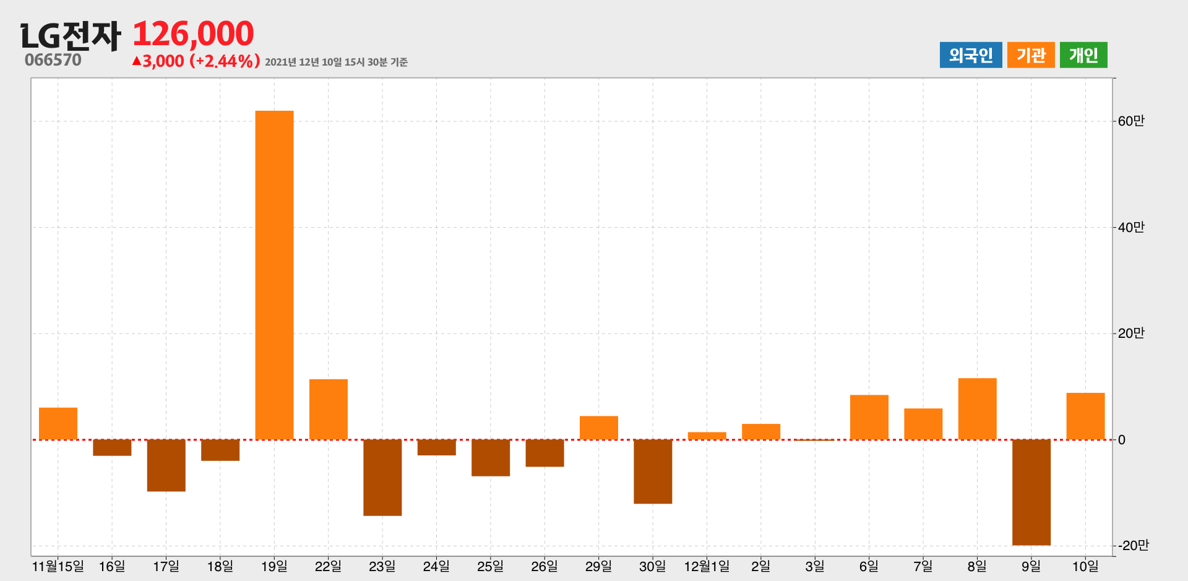Viewport: 1188px width, 581px height.
Task: Click the 40만 y-axis label
Action: click(1131, 228)
